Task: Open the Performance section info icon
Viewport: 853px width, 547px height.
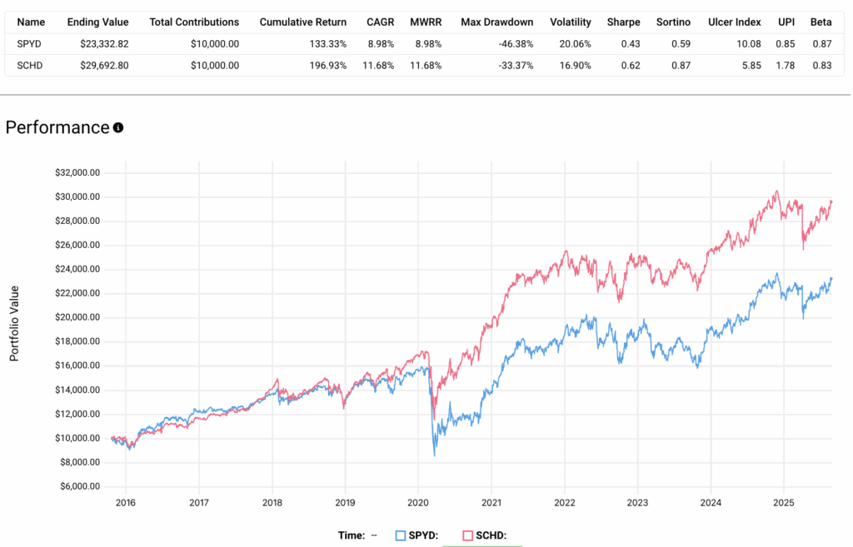Action: point(117,127)
